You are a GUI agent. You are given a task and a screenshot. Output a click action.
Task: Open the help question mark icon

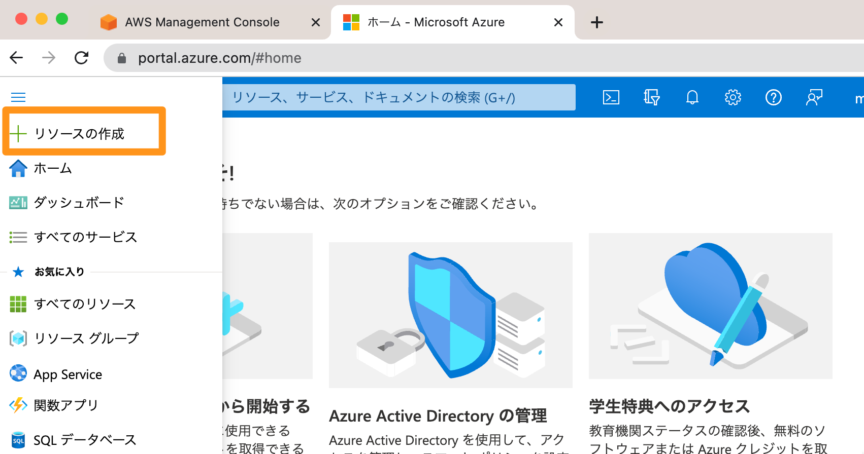point(774,97)
